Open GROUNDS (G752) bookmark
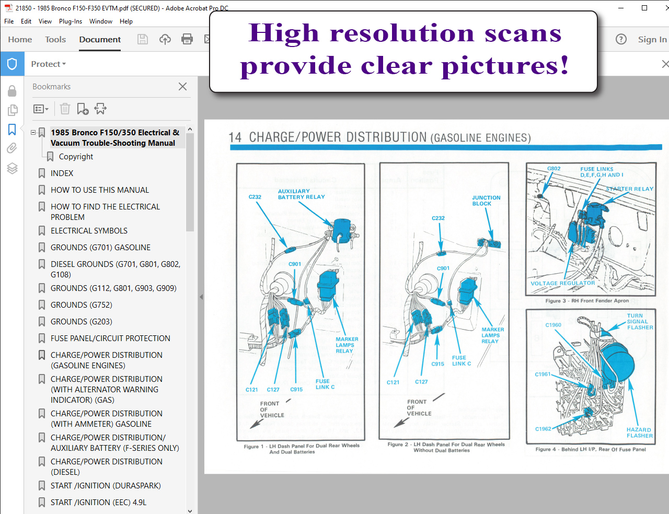This screenshot has width=669, height=514. coord(81,305)
